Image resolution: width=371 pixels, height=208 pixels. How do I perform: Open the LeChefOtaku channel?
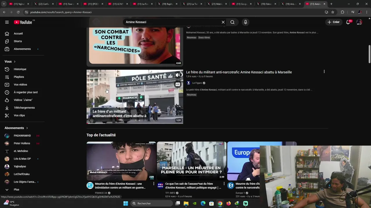22,174
